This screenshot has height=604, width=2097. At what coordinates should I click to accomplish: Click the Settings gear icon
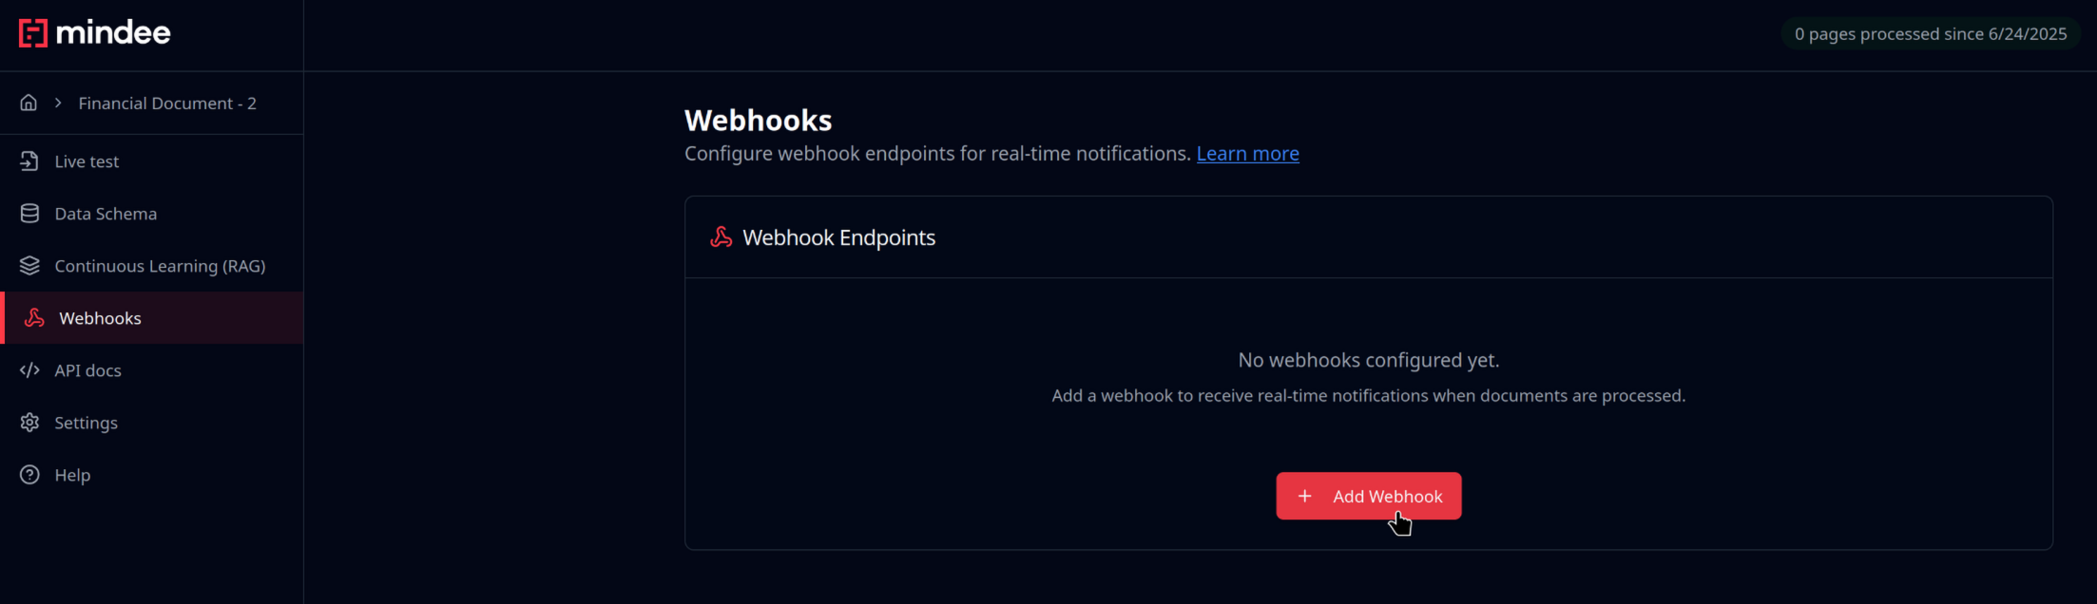point(29,423)
